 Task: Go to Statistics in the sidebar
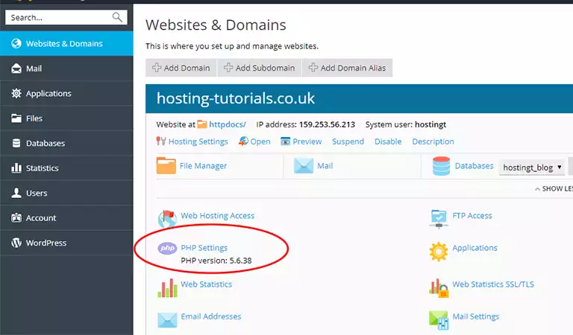point(66,168)
